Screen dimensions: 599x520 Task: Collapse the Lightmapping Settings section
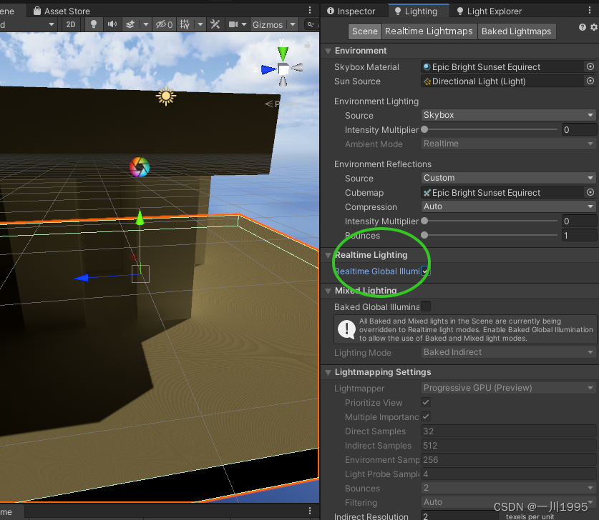(328, 372)
